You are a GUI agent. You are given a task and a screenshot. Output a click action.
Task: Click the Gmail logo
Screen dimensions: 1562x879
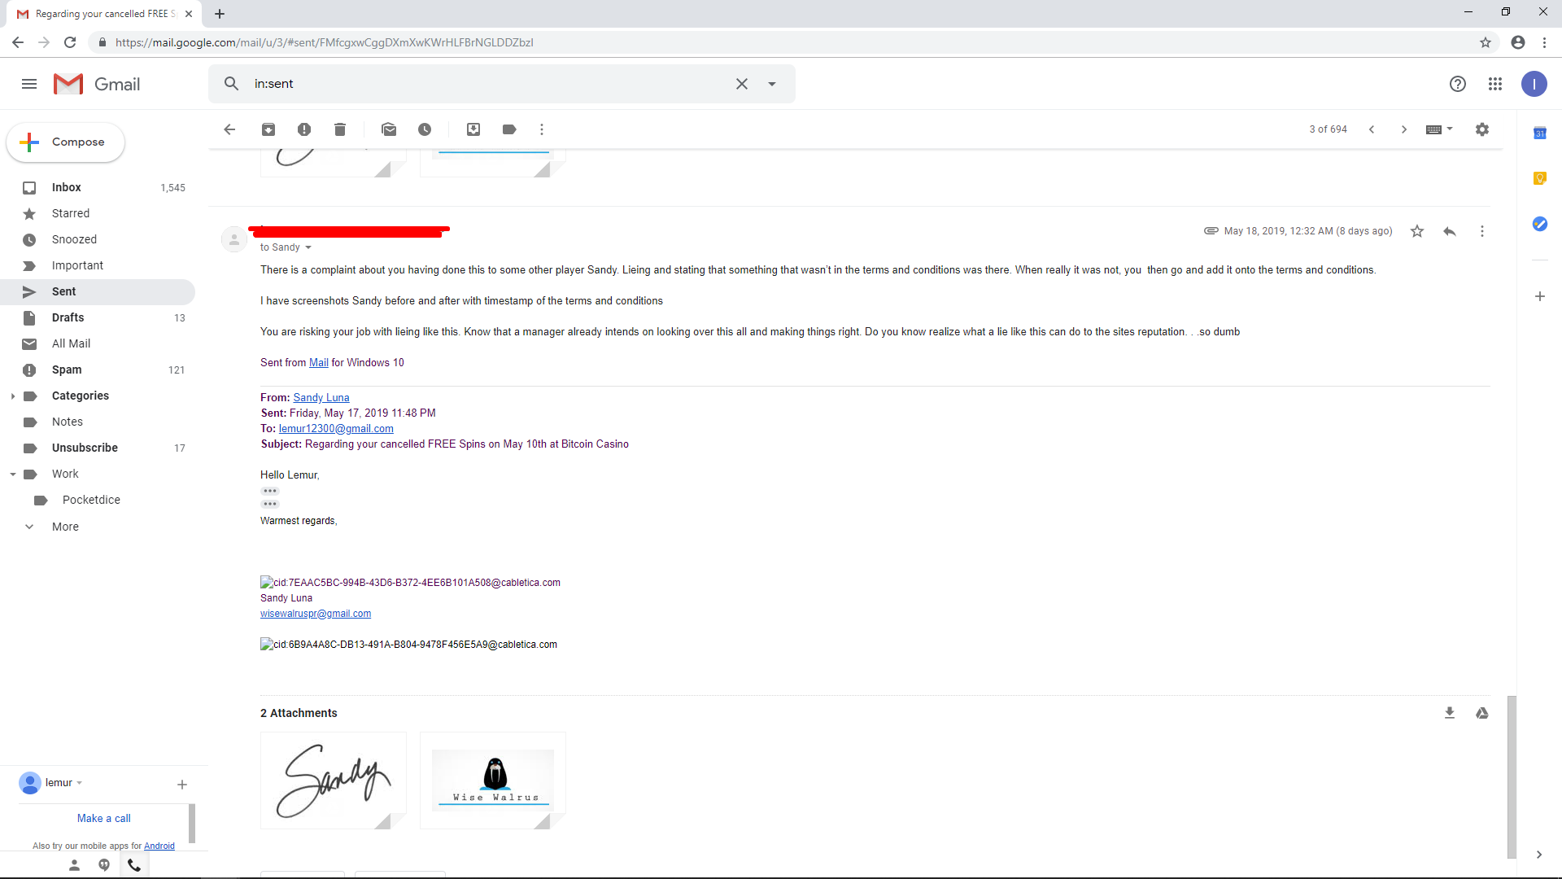pos(97,84)
